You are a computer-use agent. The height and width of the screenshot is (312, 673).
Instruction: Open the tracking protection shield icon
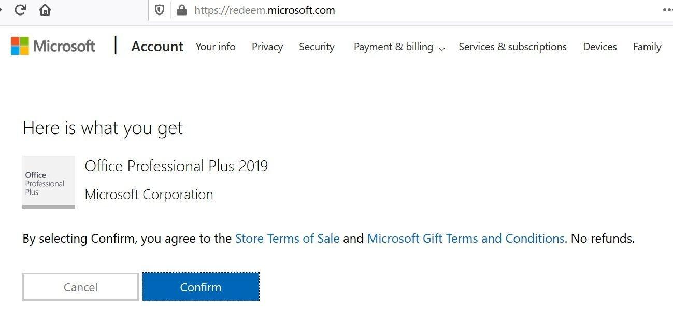(x=160, y=10)
